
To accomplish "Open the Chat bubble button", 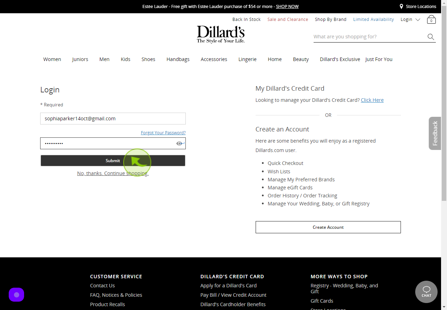I will click(426, 292).
